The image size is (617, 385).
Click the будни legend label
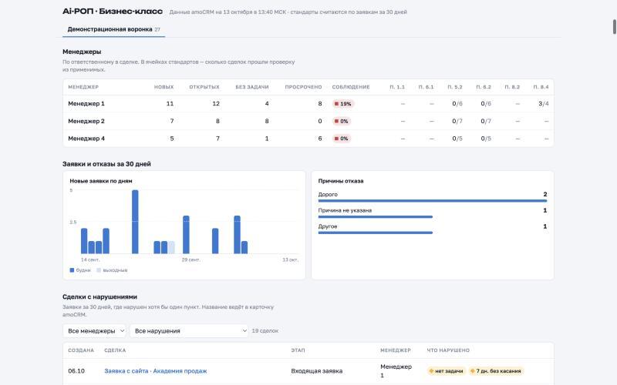[x=83, y=270]
